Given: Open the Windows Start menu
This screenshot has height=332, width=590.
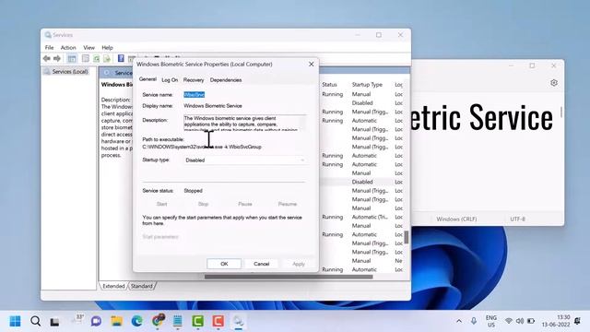Looking at the screenshot, I should (15, 321).
